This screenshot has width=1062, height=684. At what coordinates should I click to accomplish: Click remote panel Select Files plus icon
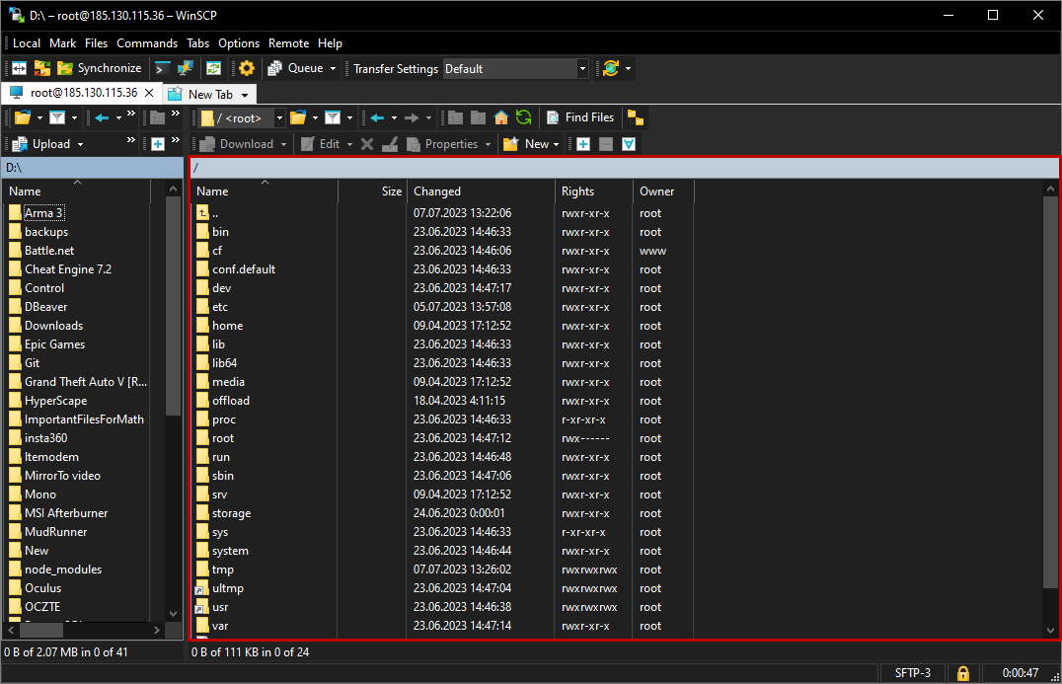(x=583, y=144)
